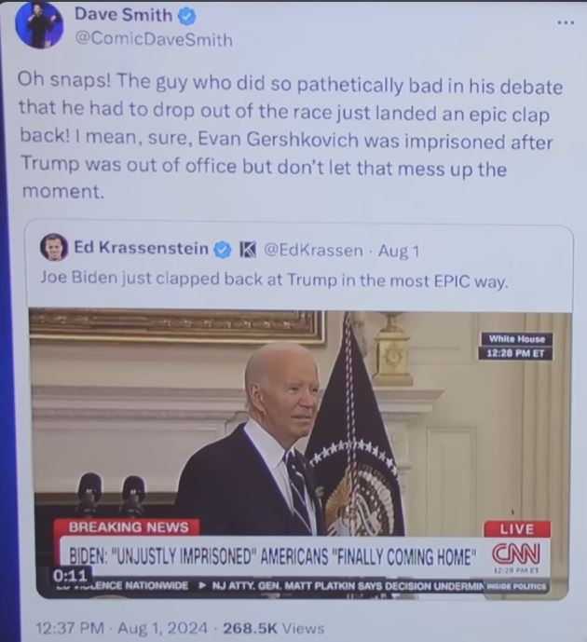587x642 pixels.
Task: Open Ed Krassenstein's profile avatar
Action: 54,247
